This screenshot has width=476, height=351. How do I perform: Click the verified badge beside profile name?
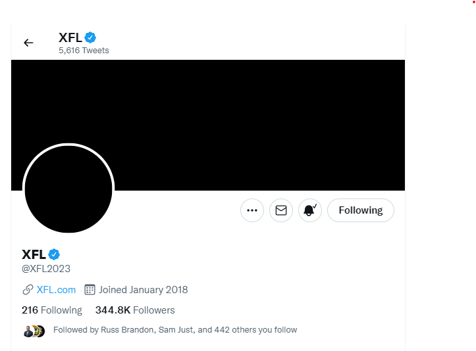54,254
